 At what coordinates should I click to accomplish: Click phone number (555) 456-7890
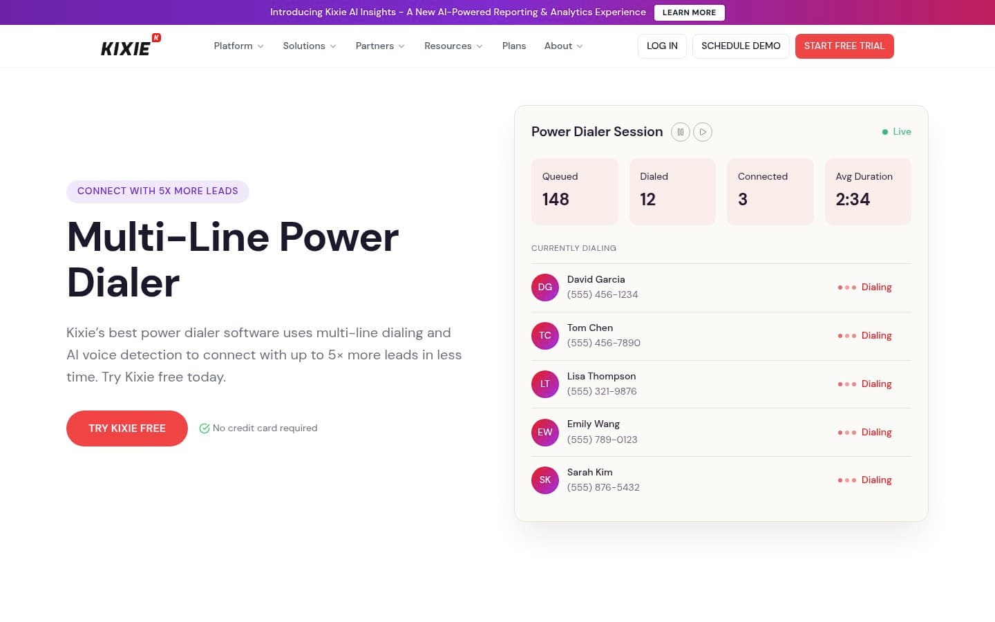pyautogui.click(x=604, y=343)
